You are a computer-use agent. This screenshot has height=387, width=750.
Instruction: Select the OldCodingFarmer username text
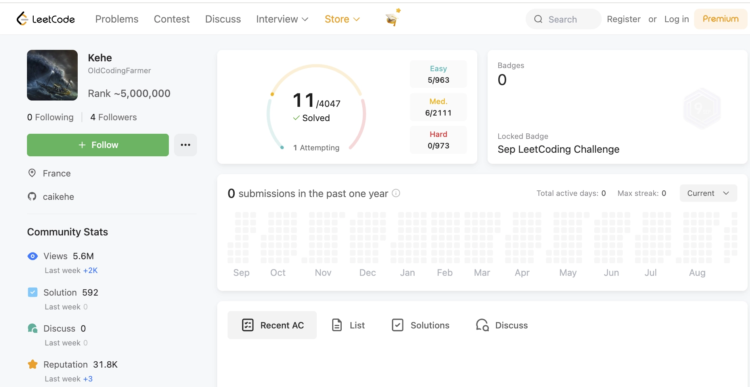click(x=119, y=70)
